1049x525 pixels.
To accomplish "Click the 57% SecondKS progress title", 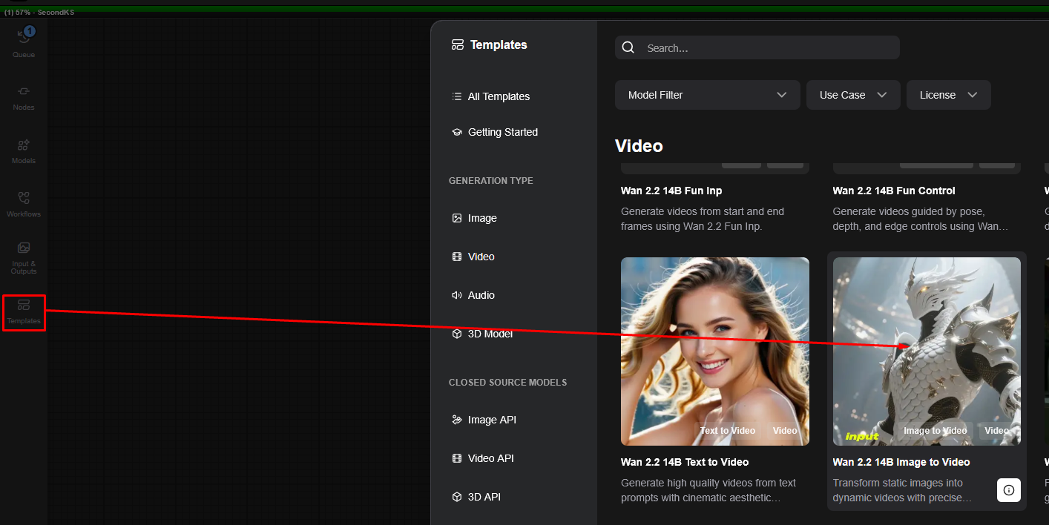I will 39,13.
